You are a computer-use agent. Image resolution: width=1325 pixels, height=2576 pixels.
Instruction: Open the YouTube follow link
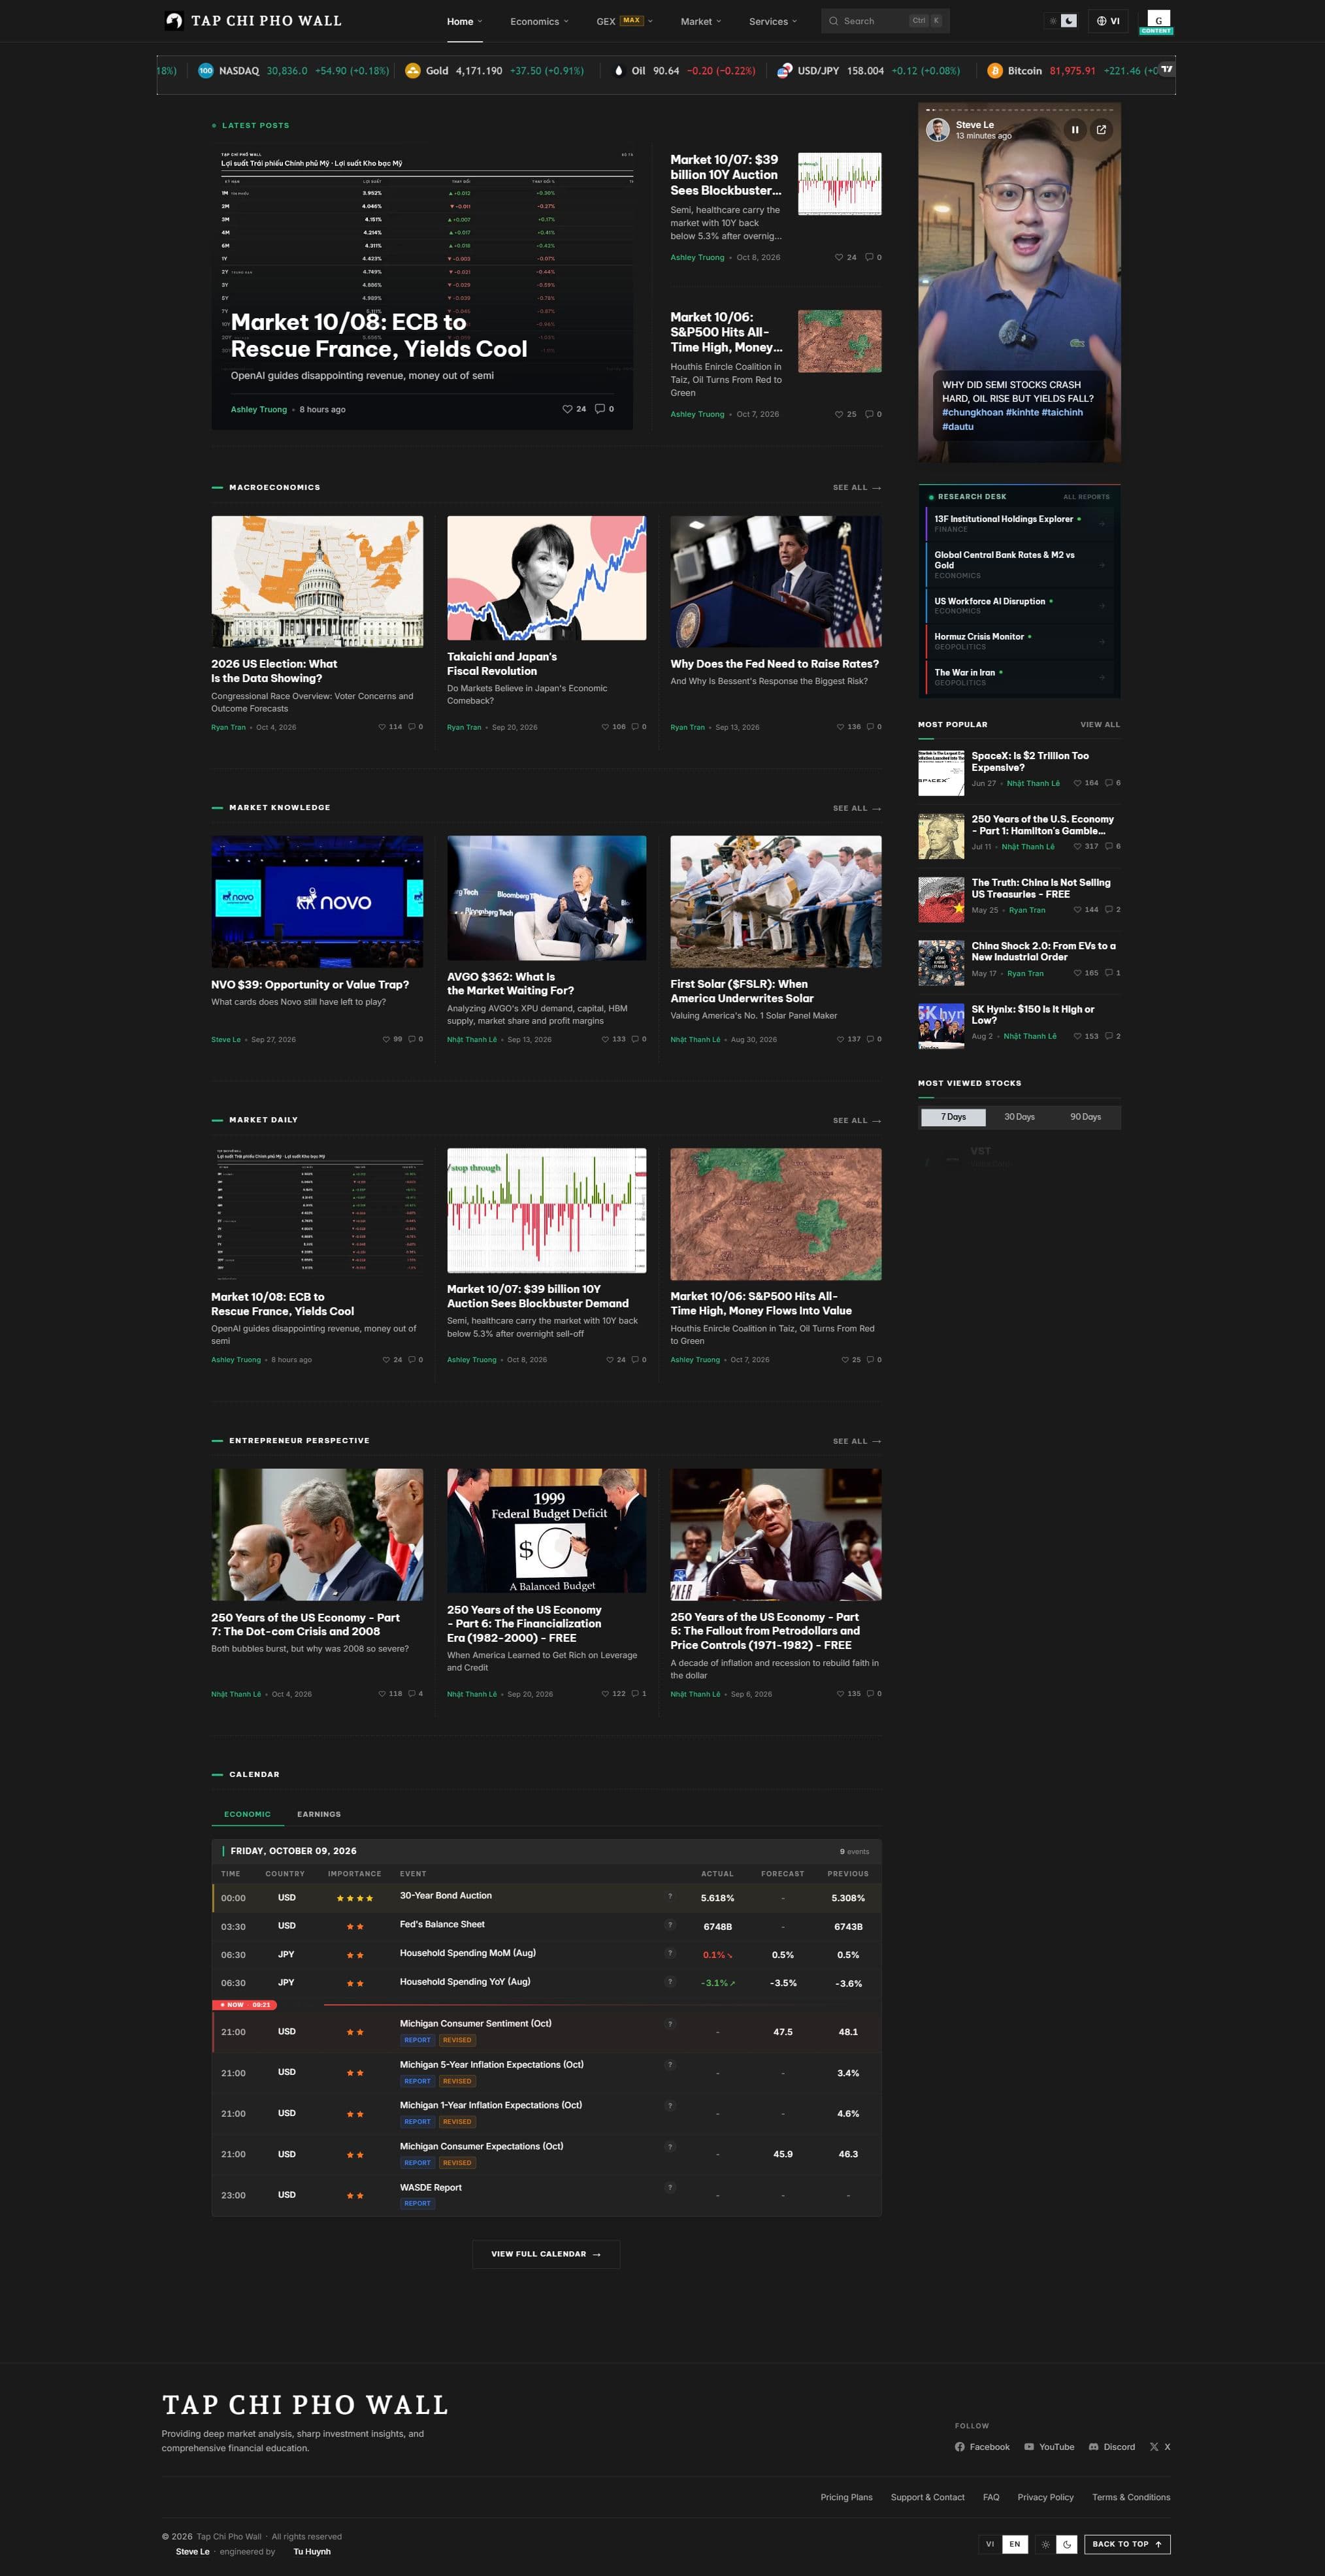point(1049,2447)
